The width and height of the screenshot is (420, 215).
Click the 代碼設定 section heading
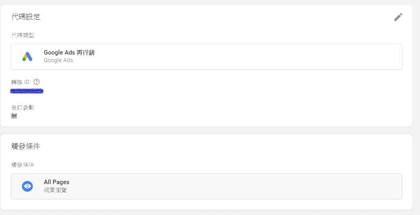(26, 17)
